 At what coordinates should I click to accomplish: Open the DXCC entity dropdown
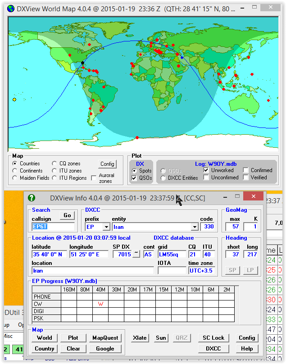click(195, 227)
